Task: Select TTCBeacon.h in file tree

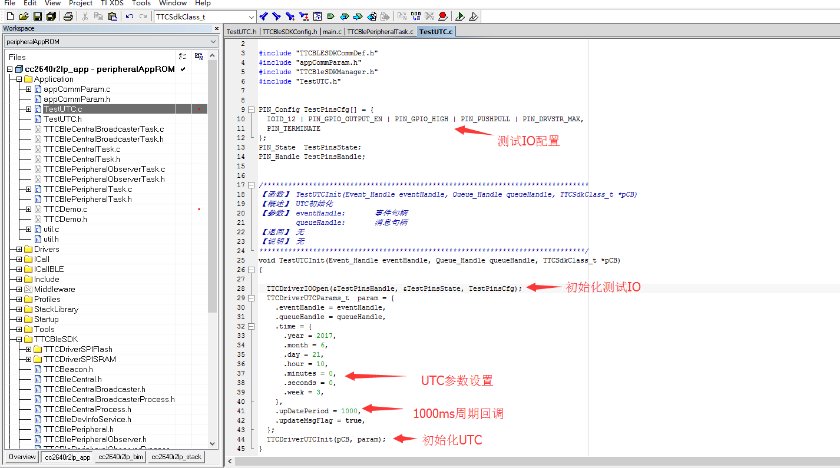Action: pos(68,370)
